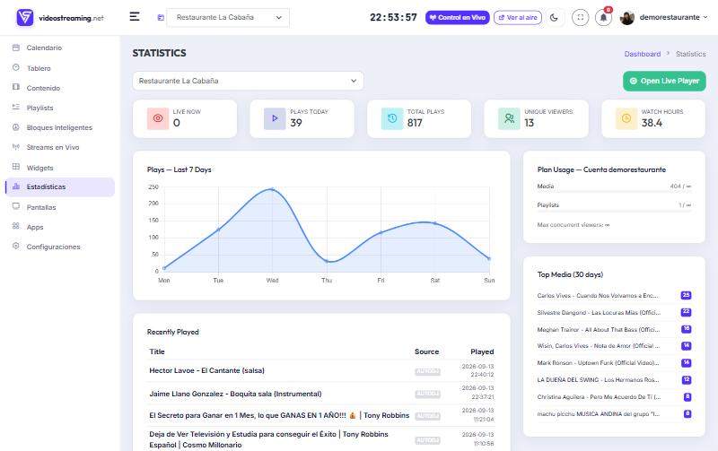Click El Secreto para Ganar row
Image resolution: width=718 pixels, height=451 pixels.
point(321,415)
